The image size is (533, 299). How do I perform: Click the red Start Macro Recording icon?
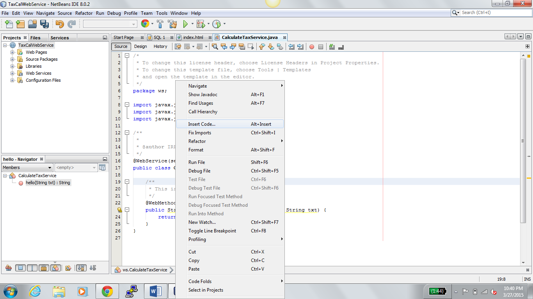(312, 47)
